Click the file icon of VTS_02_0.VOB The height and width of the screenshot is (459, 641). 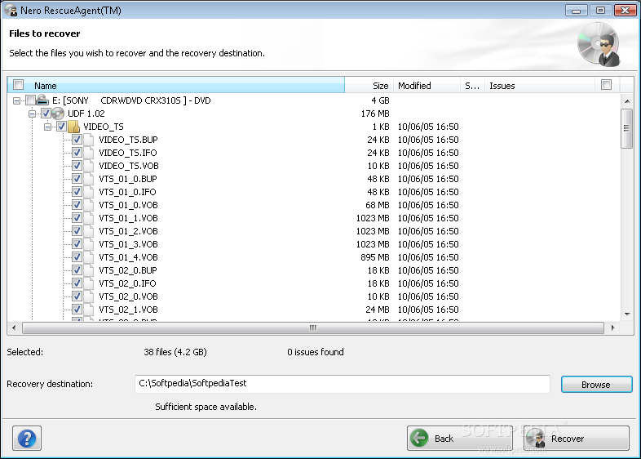pos(89,296)
